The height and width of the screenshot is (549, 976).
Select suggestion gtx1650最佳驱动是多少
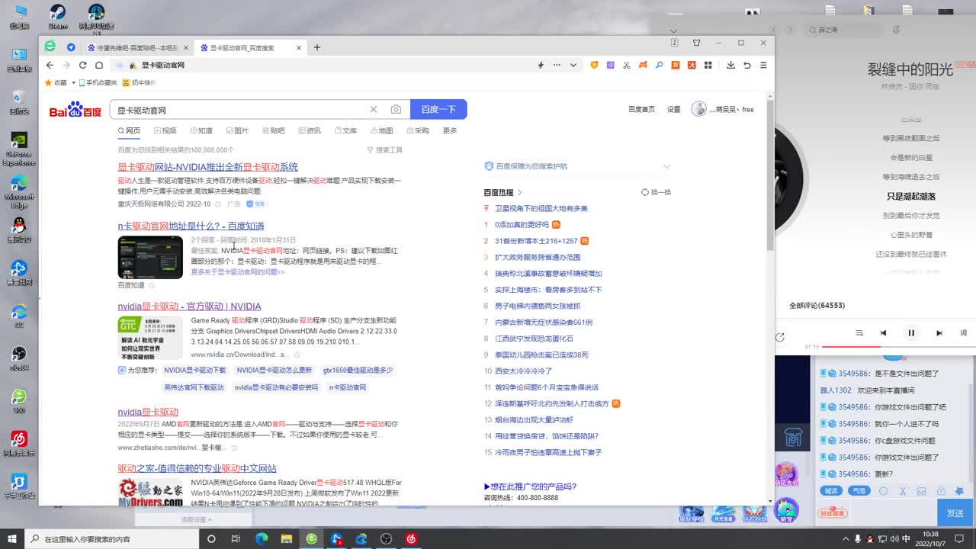(358, 371)
